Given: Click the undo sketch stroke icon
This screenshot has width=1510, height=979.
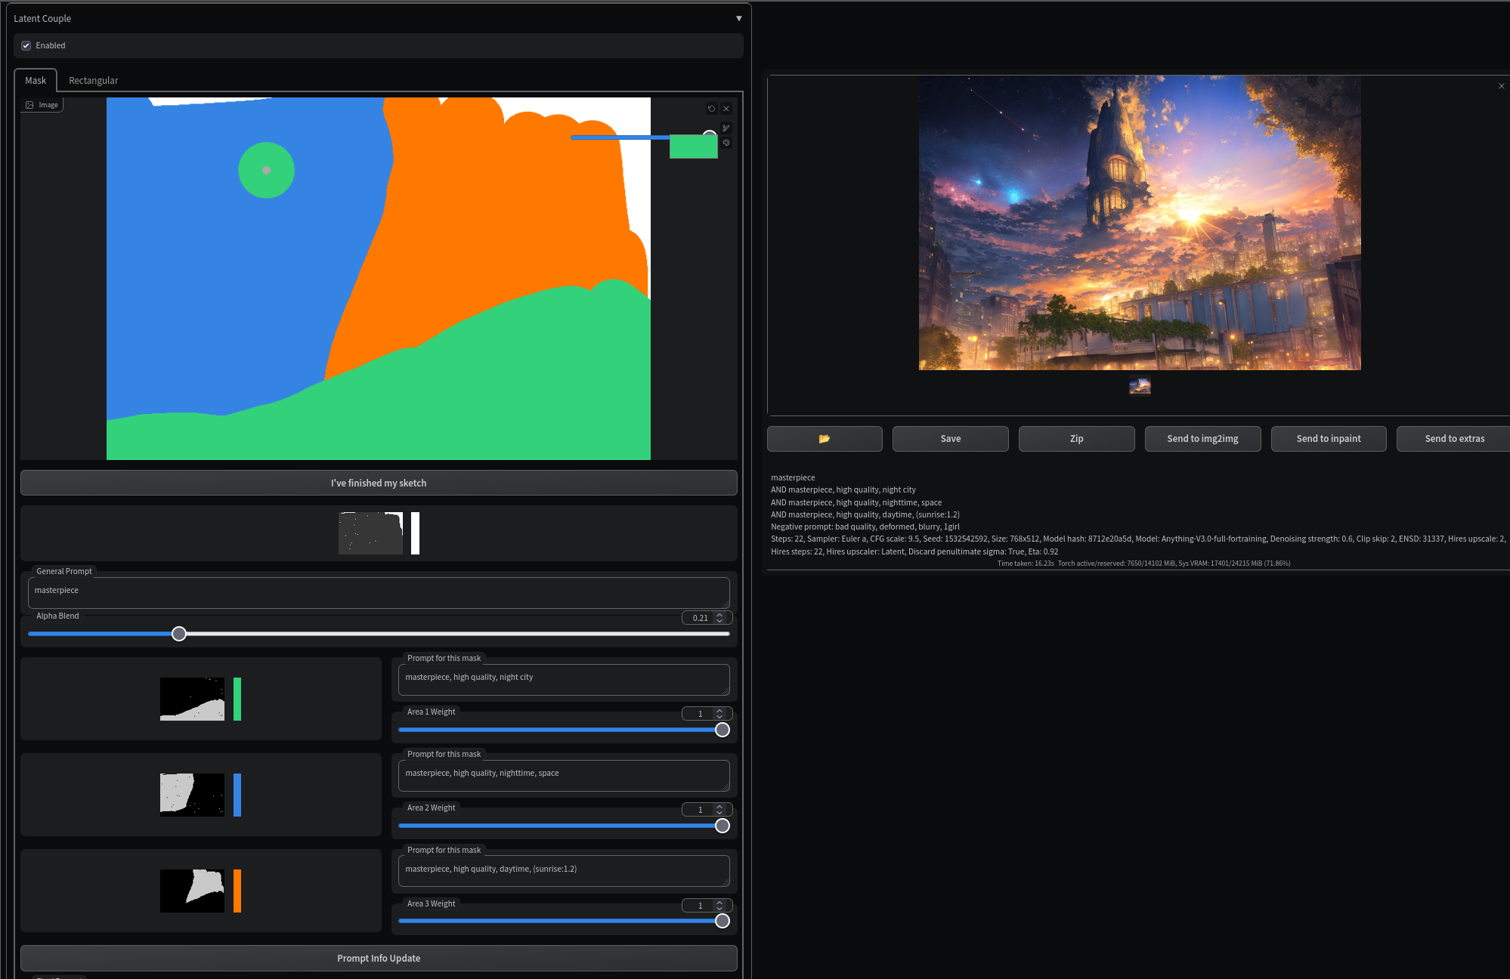Looking at the screenshot, I should coord(711,109).
